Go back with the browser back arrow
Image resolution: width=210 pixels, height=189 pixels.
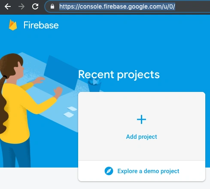[x=8, y=6]
